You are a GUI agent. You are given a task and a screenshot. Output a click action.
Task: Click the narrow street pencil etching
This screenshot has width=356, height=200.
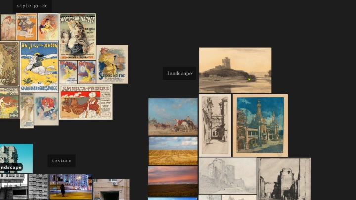[215, 125]
